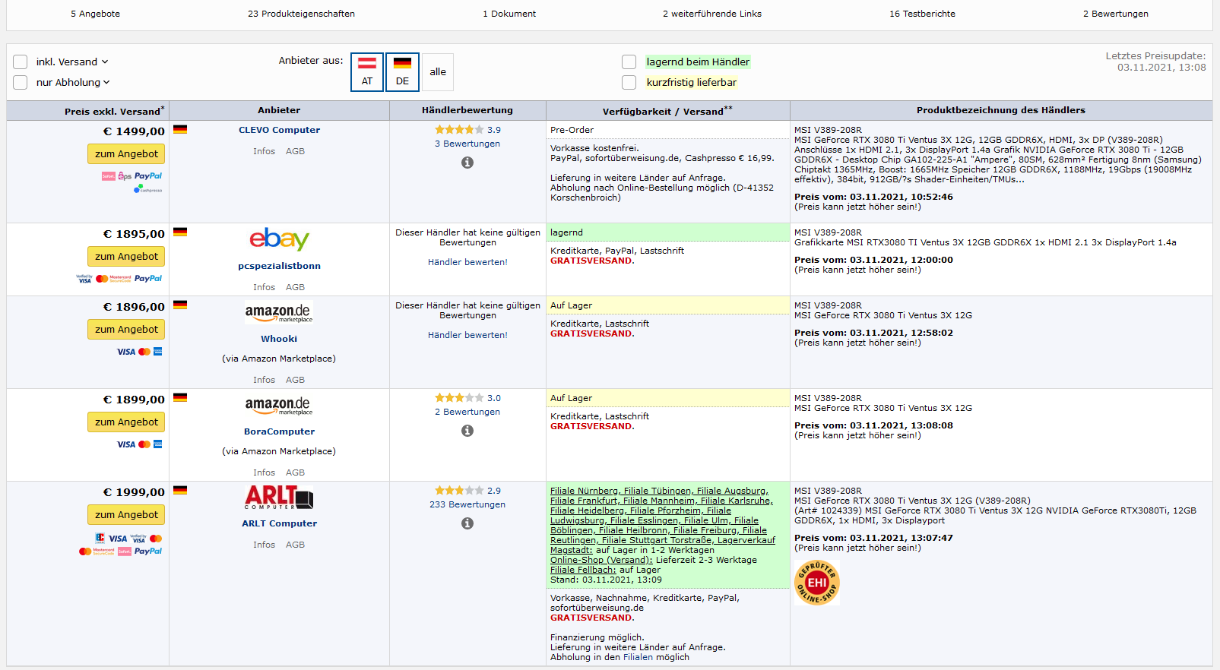Filter sellers by Austria flag AT

pos(367,72)
